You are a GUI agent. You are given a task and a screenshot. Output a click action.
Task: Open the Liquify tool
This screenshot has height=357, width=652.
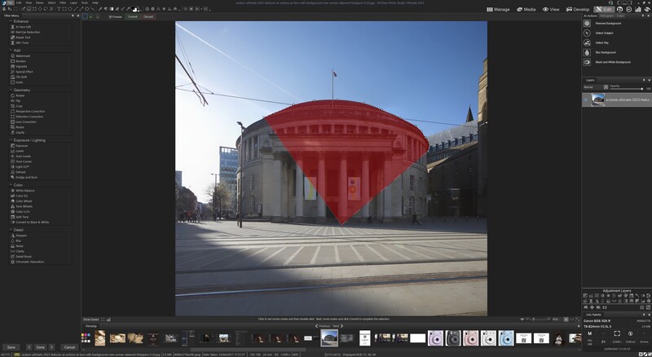click(x=20, y=132)
